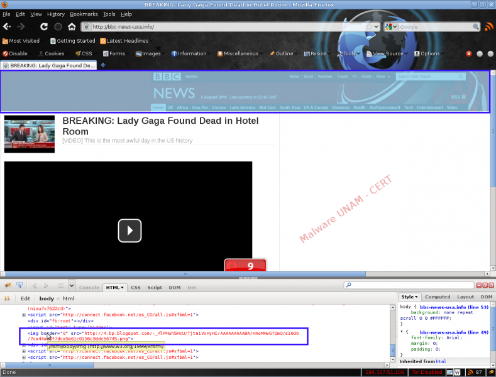Click Tor Disabled status bar toggle
This screenshot has height=377, width=496.
[427, 372]
